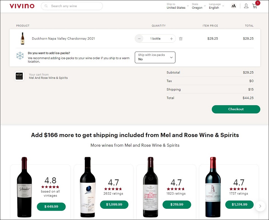Decrease bottle quantity with minus button
Image resolution: width=269 pixels, height=220 pixels.
[x=139, y=39]
